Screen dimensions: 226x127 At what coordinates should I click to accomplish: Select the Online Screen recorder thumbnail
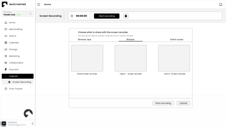click(x=87, y=58)
